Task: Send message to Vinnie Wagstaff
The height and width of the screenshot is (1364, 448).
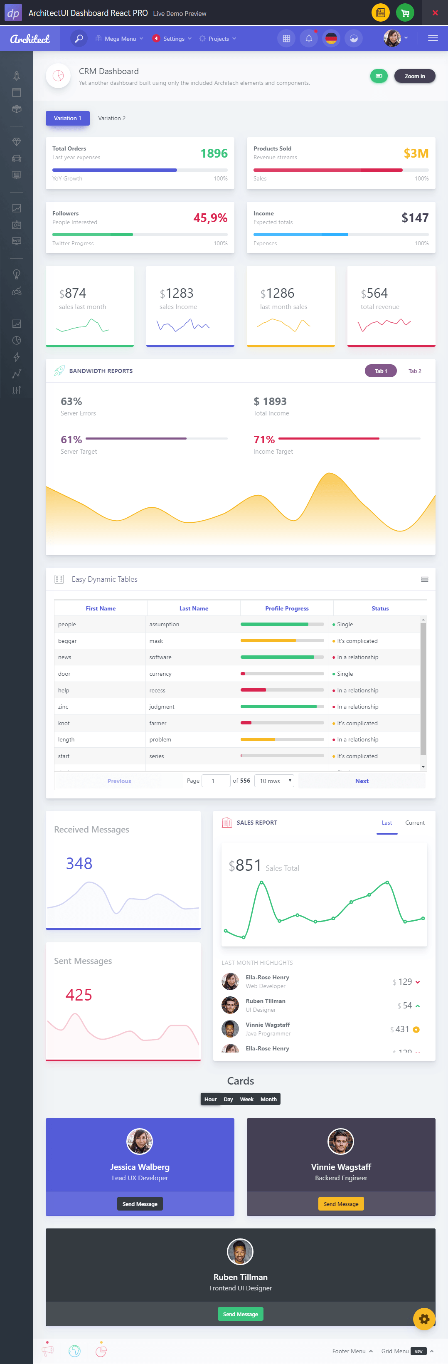Action: click(x=341, y=1203)
